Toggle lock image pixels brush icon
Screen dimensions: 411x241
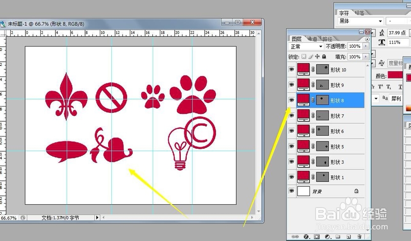311,56
